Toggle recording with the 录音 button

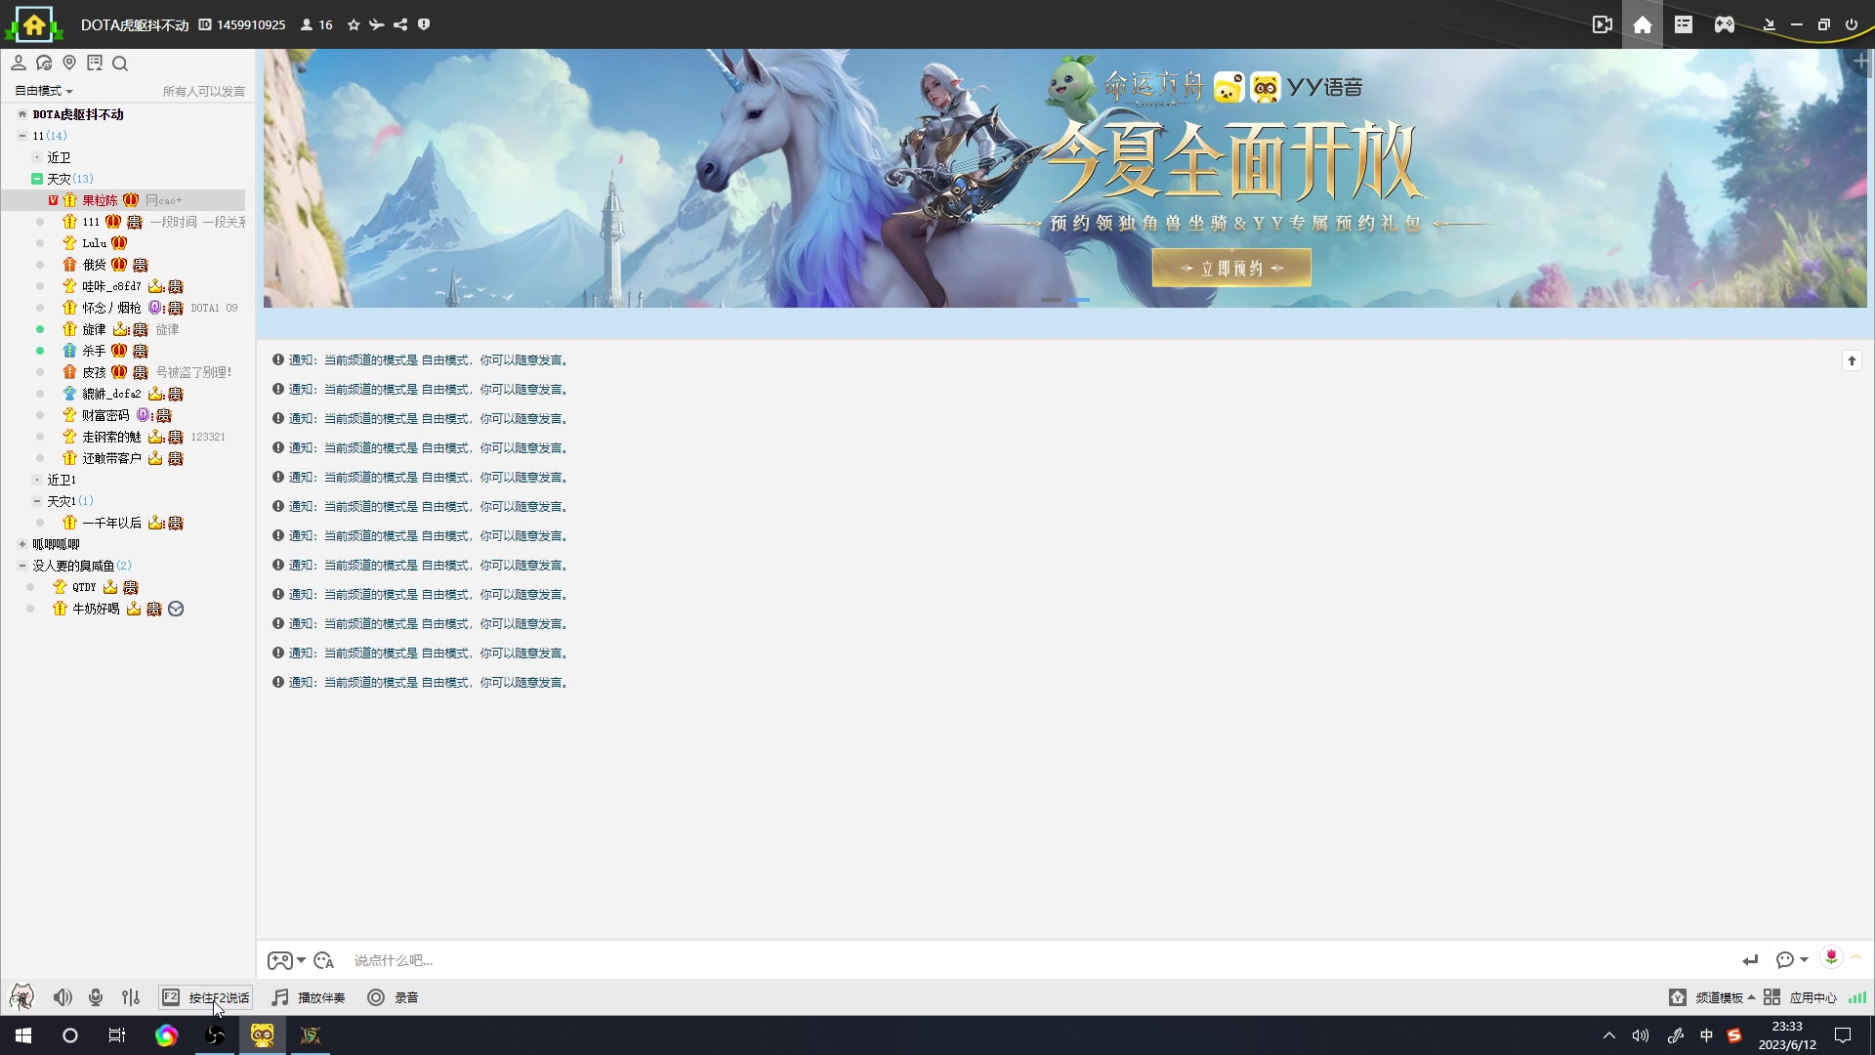tap(393, 997)
